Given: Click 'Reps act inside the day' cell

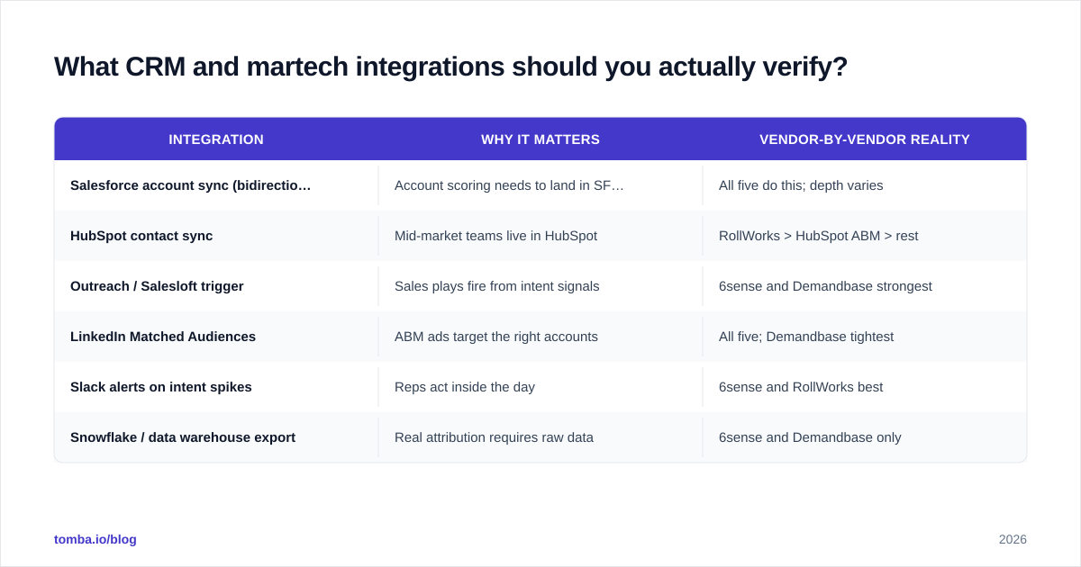Looking at the screenshot, I should point(540,387).
